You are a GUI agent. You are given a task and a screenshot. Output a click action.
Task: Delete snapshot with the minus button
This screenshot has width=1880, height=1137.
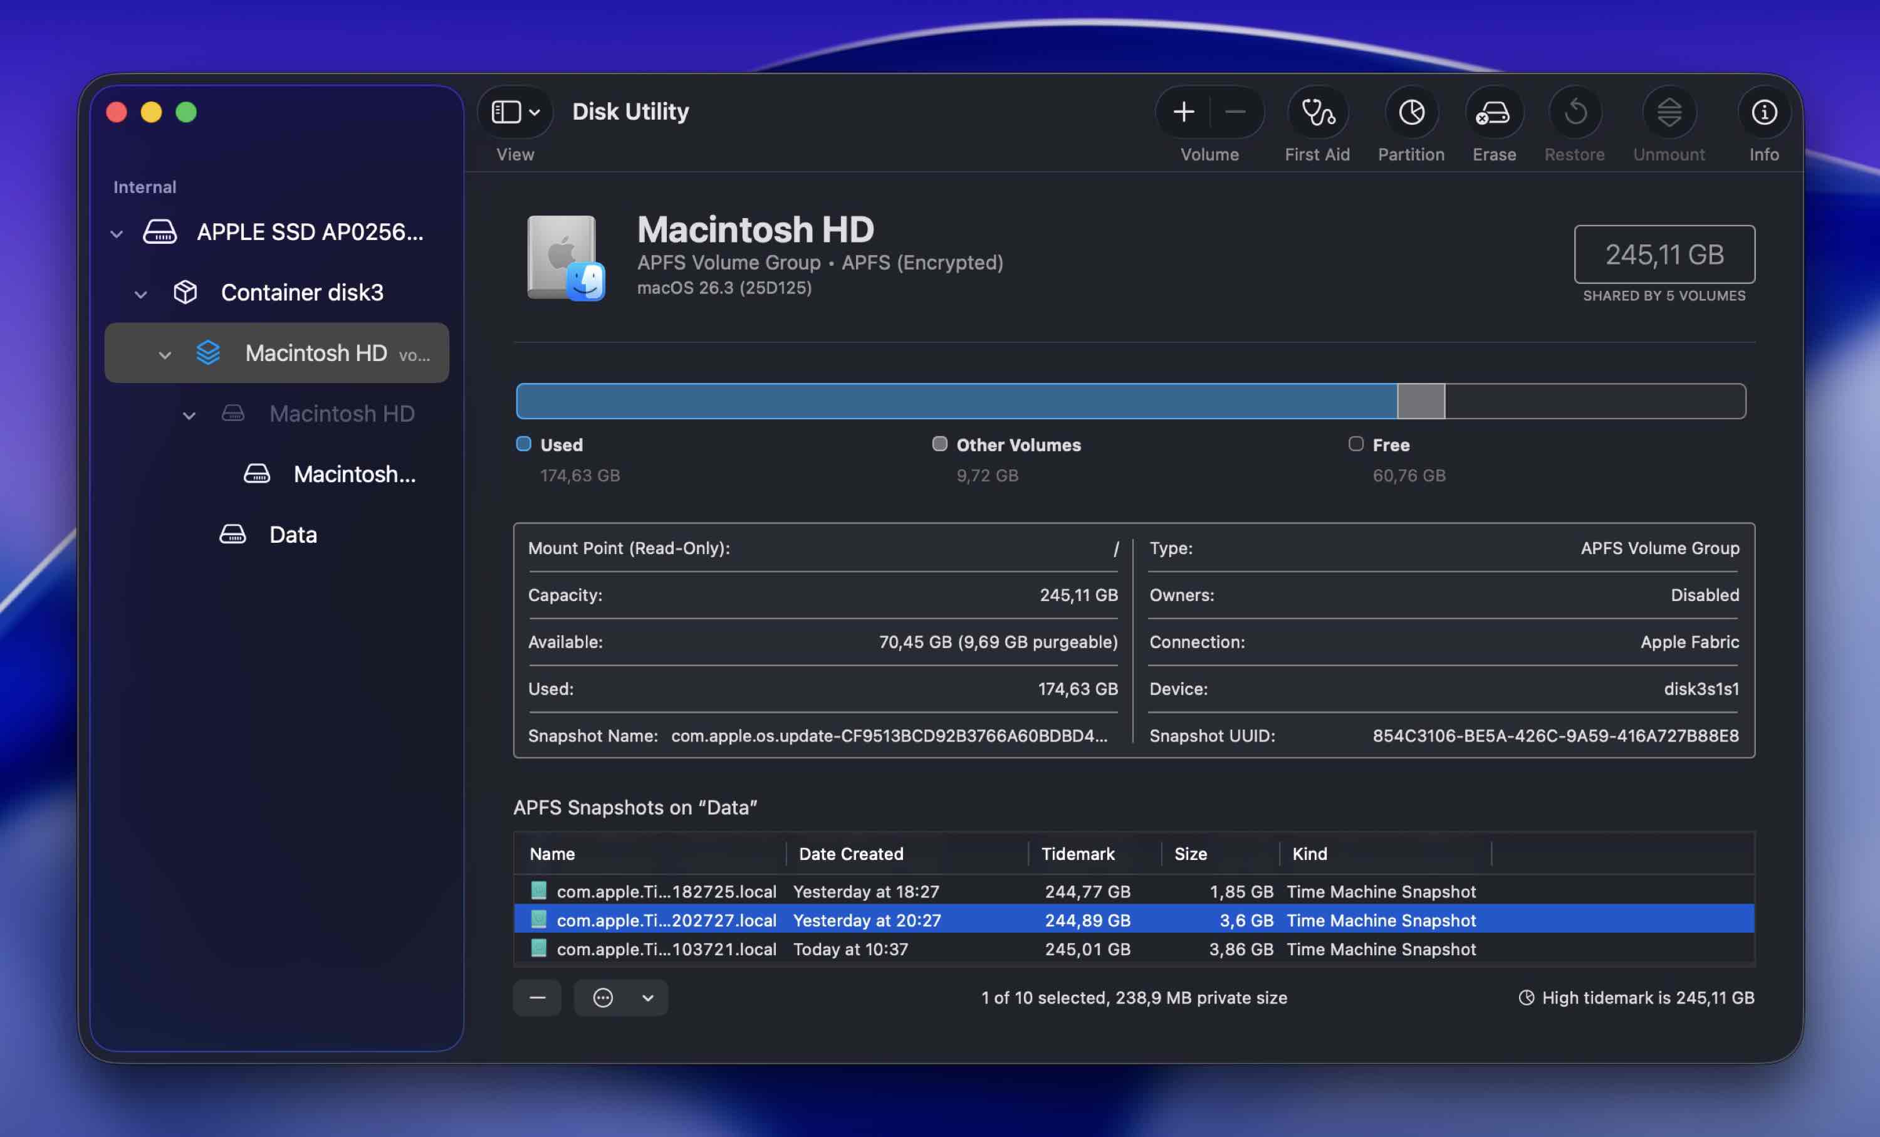tap(537, 997)
